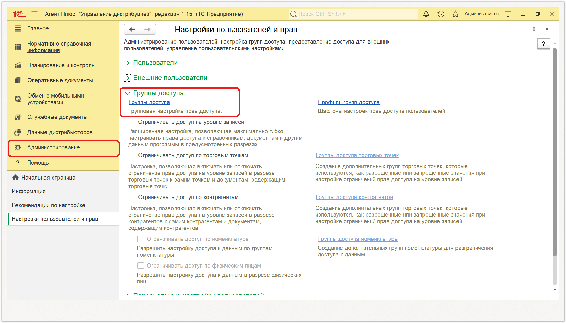The width and height of the screenshot is (566, 323).
Task: Go forward with right arrow button
Action: click(148, 29)
